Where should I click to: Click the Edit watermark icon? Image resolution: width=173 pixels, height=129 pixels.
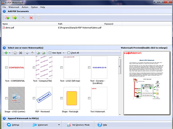click(x=15, y=53)
